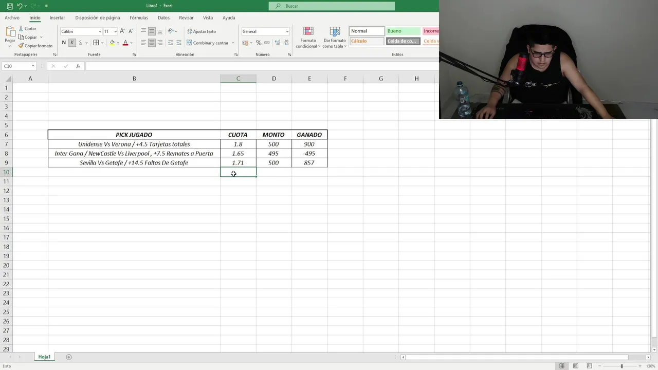Screen dimensions: 658x370
Task: Click the yellow fill color bucket
Action: coord(112,43)
